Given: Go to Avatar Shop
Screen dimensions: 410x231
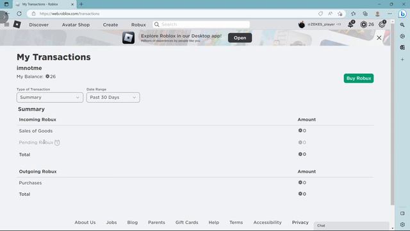Looking at the screenshot, I should tap(76, 24).
